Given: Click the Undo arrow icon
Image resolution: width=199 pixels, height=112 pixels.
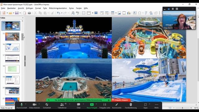Looking at the screenshot, I should pyautogui.click(x=58, y=13).
